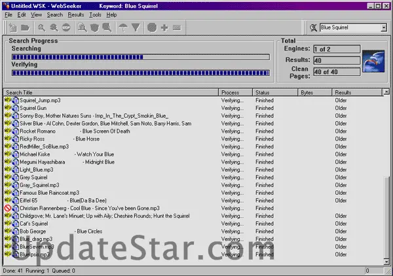The image size is (393, 276).
Task: Click the document with magnifier toolbar icon
Action: click(83, 27)
